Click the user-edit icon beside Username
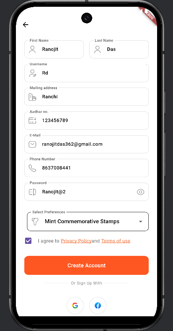The width and height of the screenshot is (173, 331). [x=33, y=73]
